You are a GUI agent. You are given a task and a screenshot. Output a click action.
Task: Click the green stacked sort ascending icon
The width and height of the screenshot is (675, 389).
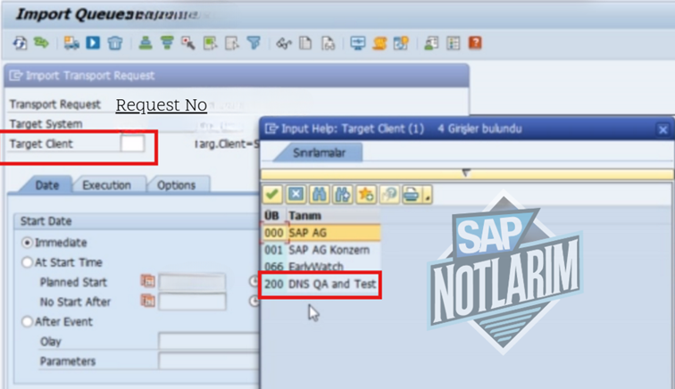point(146,43)
